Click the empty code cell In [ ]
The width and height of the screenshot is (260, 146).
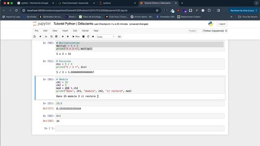pyautogui.click(x=140, y=128)
